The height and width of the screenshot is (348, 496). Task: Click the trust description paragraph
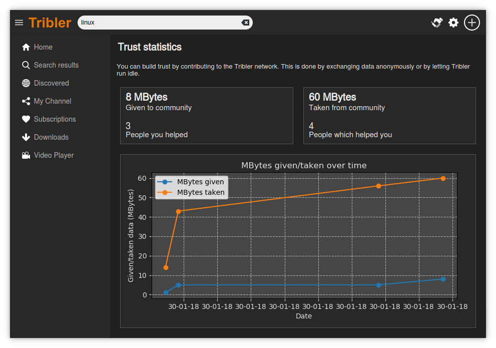coord(293,70)
